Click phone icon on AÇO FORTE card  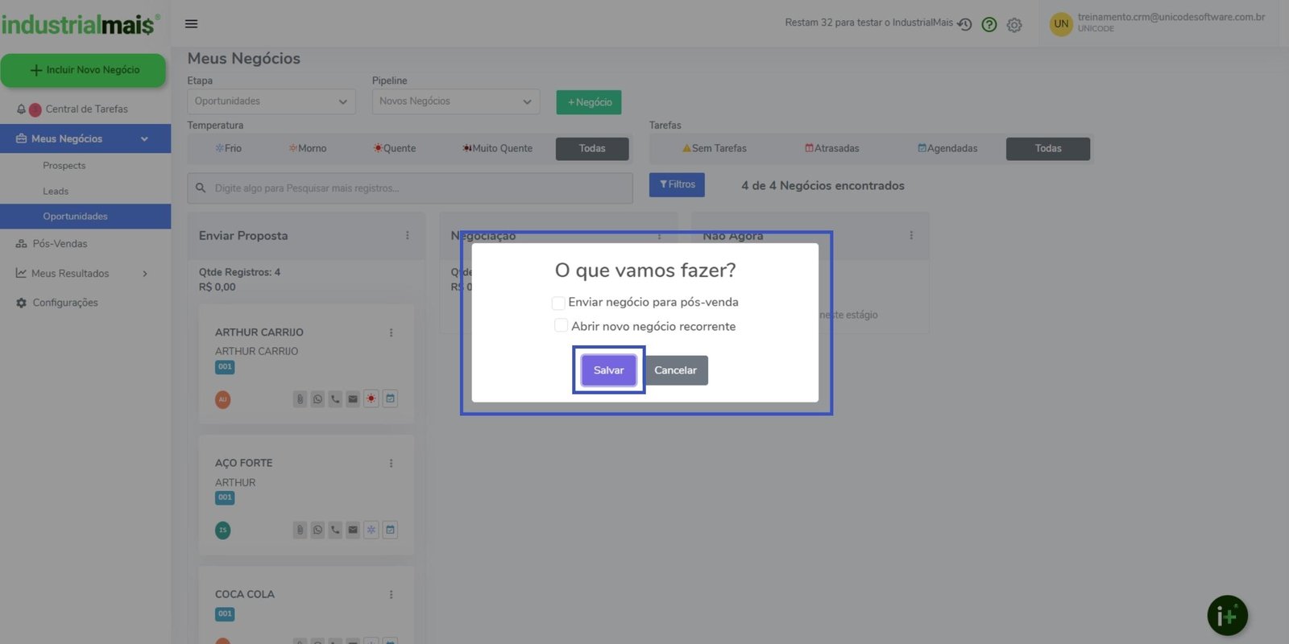point(335,530)
